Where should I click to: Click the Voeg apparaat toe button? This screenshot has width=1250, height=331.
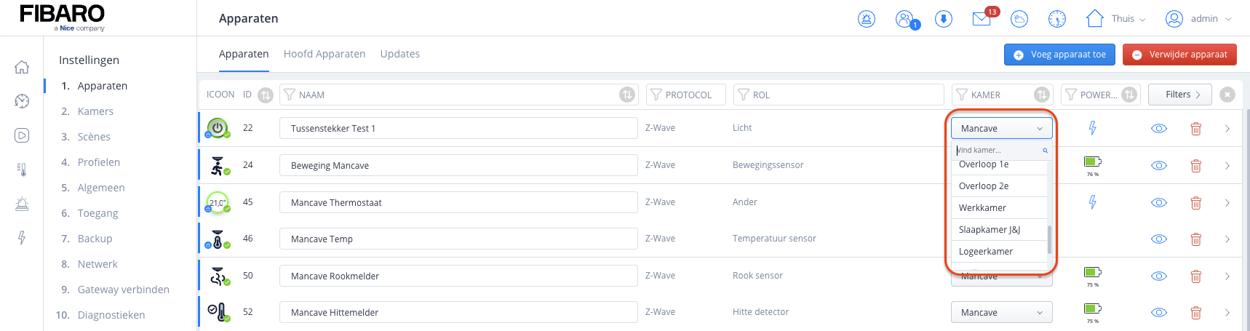[1059, 55]
